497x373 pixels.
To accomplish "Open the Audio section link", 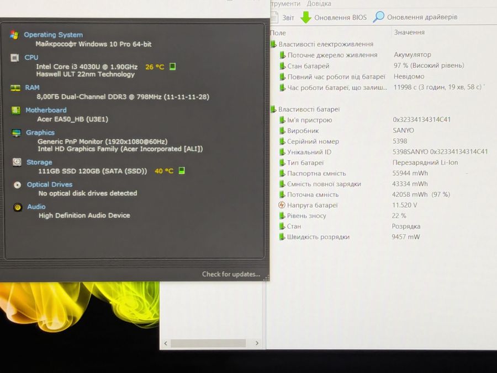I will (x=36, y=207).
